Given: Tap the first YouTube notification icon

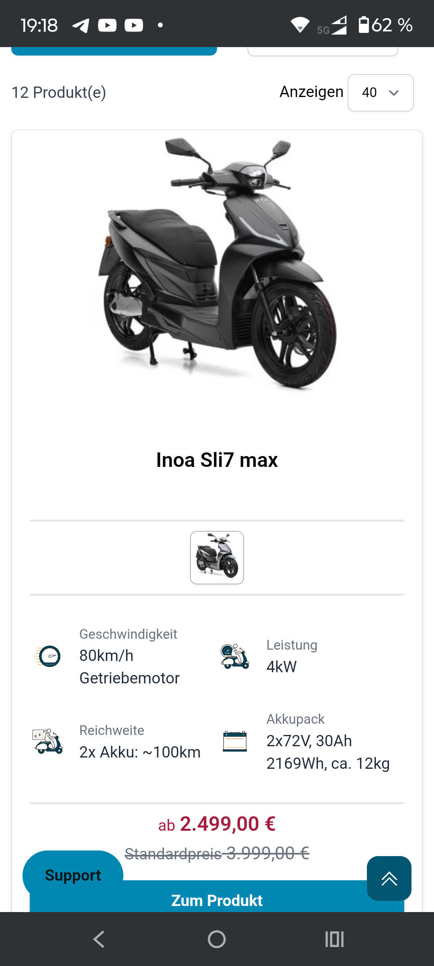Looking at the screenshot, I should click(x=107, y=26).
